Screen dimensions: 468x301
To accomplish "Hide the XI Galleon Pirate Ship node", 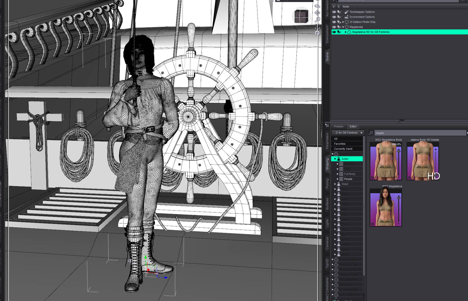I will [x=334, y=22].
